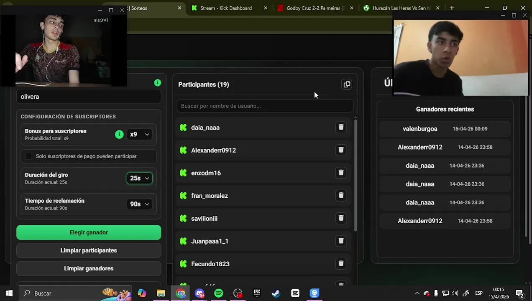Viewport: 532px width, 301px height.
Task: Enable 'Solo suscriptores de pago pueden participar' checkbox
Action: [28, 156]
